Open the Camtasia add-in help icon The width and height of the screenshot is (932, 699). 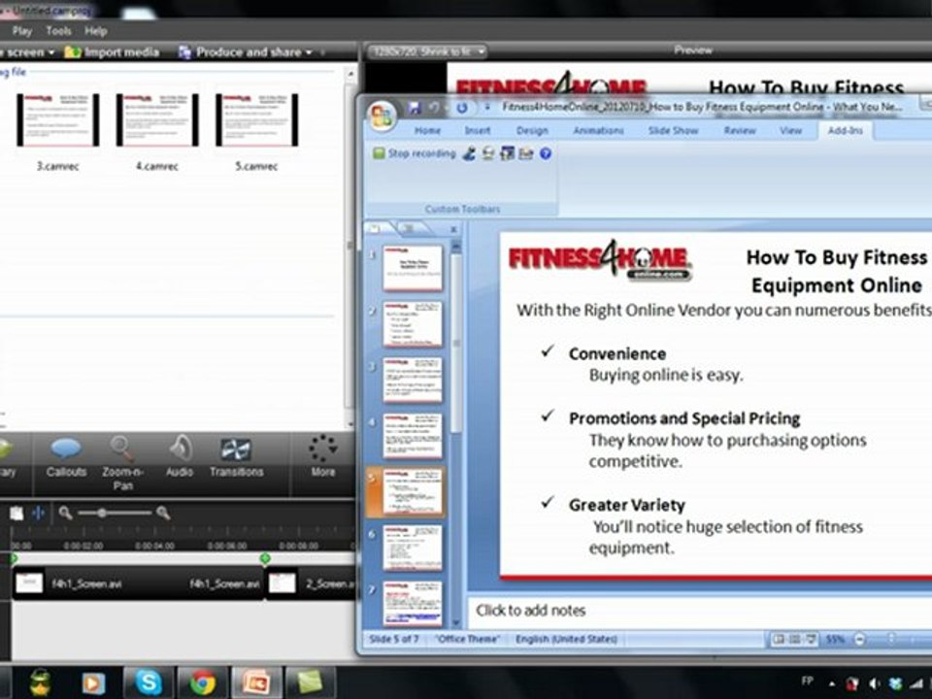[545, 154]
